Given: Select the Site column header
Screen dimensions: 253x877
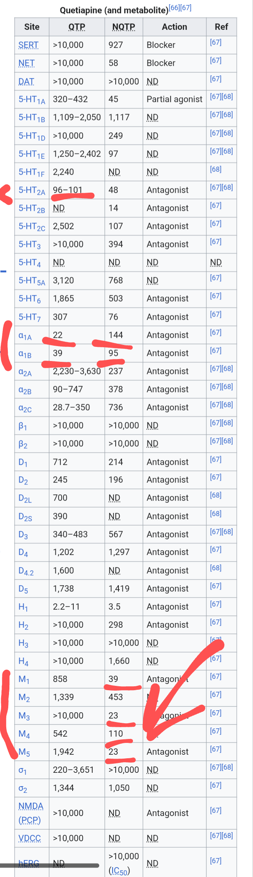Looking at the screenshot, I should click(32, 27).
